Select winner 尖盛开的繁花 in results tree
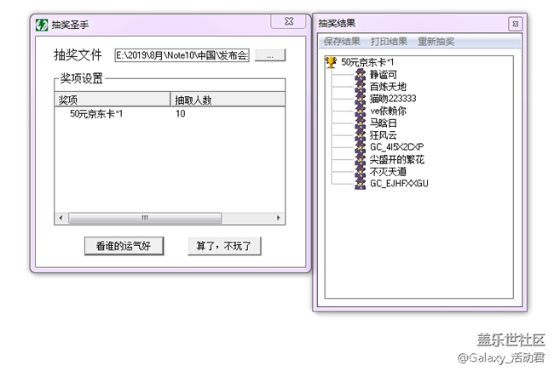The width and height of the screenshot is (554, 377). 396,159
